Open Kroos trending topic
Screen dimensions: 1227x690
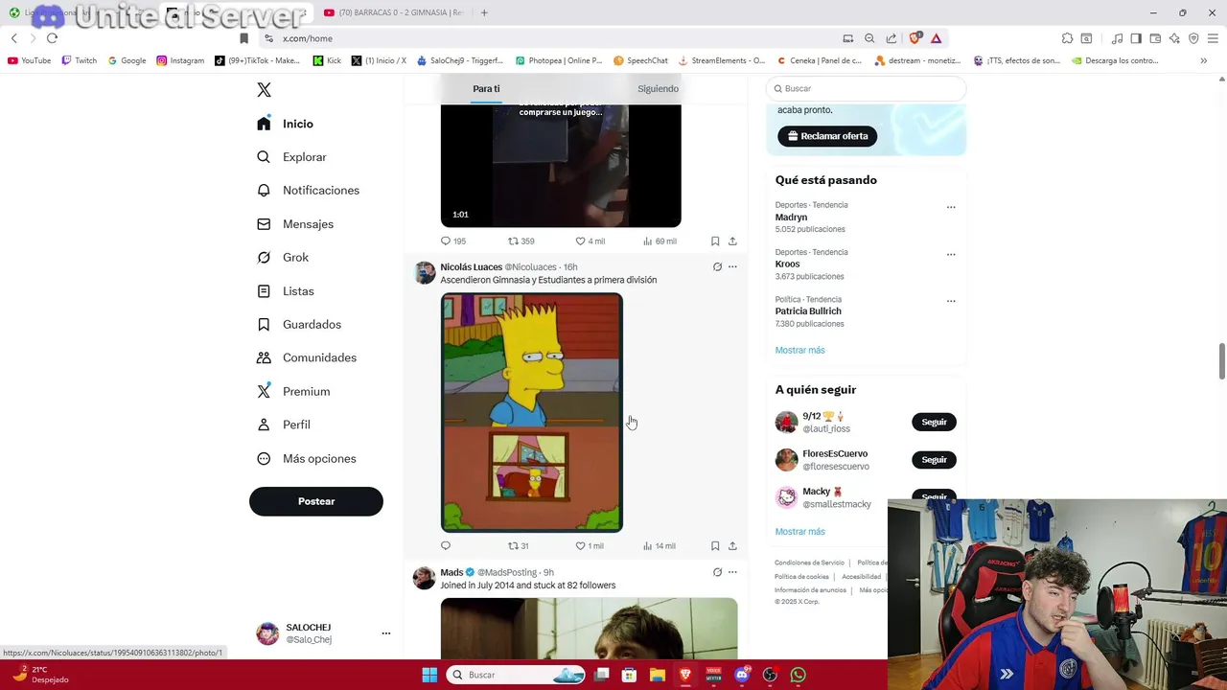point(787,264)
